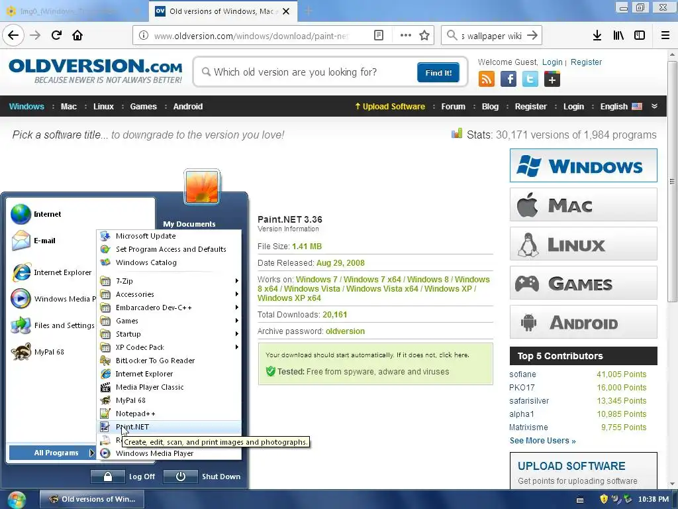Image resolution: width=678 pixels, height=509 pixels.
Task: Choose the English language selector
Action: [621, 107]
